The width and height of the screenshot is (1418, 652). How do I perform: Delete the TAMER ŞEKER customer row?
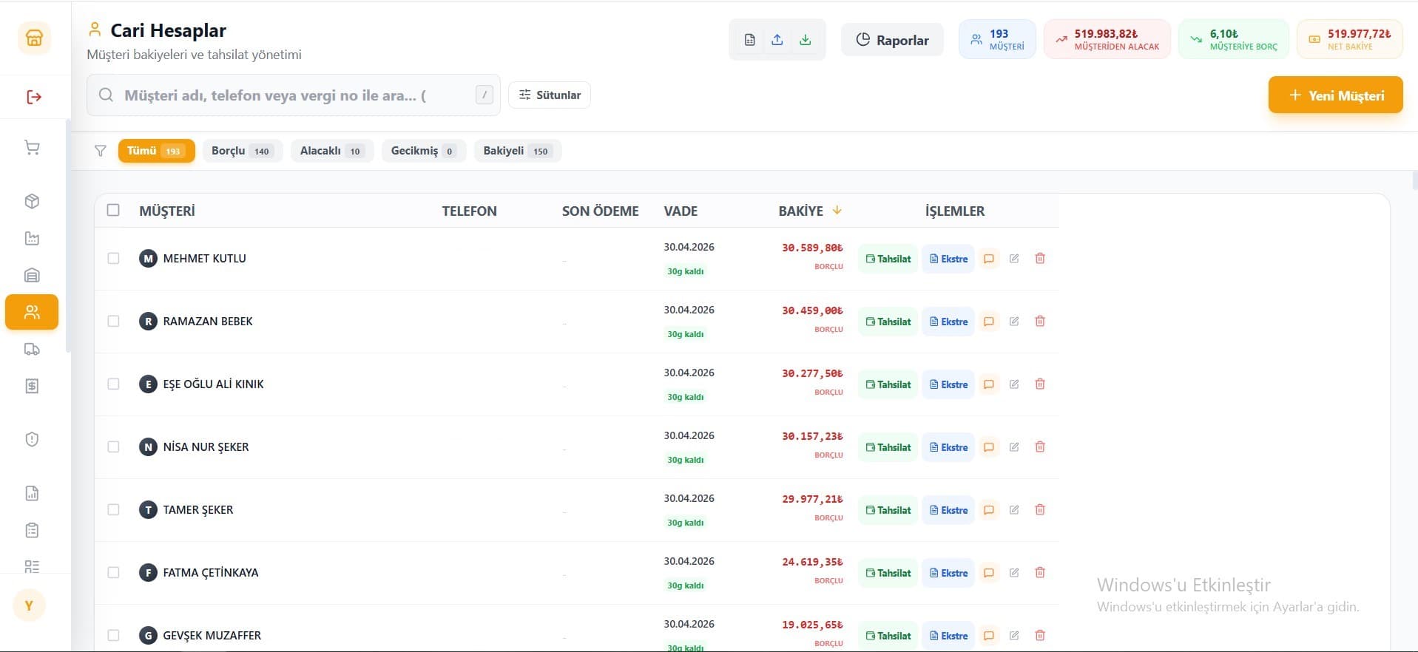(x=1040, y=510)
